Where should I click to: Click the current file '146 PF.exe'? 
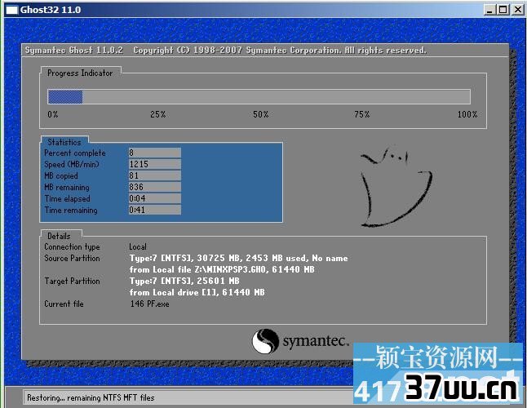tap(150, 304)
